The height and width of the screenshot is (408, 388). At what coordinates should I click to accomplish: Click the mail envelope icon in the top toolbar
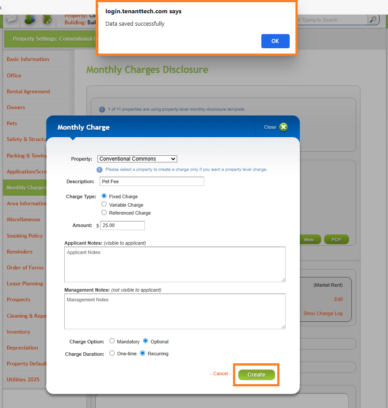pyautogui.click(x=12, y=19)
